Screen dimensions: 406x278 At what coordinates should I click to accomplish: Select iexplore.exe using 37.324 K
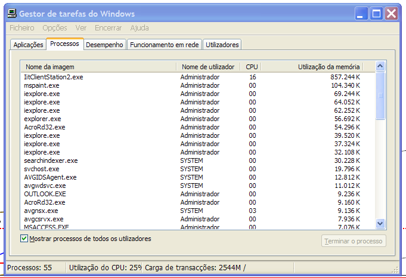coord(198,144)
